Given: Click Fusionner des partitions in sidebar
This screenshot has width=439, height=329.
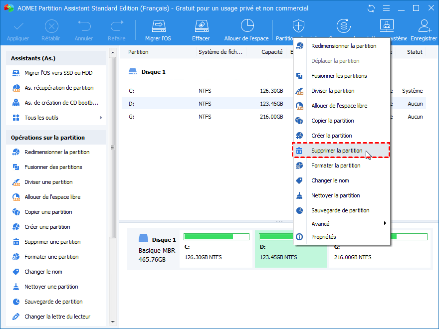Looking at the screenshot, I should [x=53, y=167].
